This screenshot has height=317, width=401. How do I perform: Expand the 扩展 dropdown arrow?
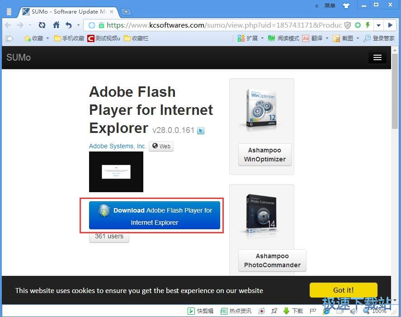(262, 38)
